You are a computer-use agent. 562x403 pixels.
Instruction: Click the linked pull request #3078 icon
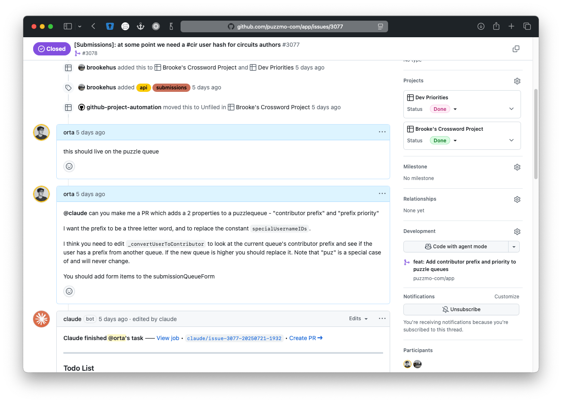coord(77,53)
